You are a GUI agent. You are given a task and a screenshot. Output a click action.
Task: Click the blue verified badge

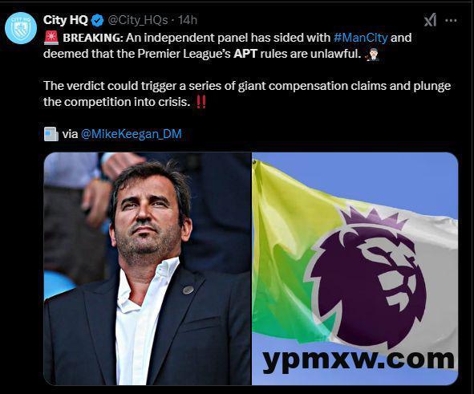click(97, 21)
